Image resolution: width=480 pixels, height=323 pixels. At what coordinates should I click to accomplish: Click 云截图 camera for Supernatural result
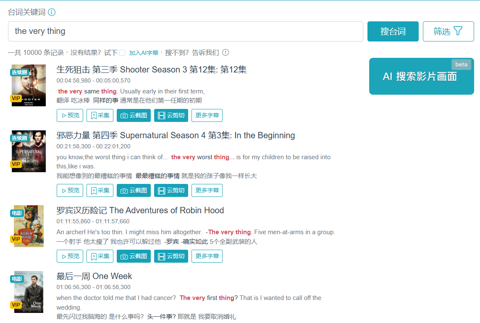(x=134, y=191)
